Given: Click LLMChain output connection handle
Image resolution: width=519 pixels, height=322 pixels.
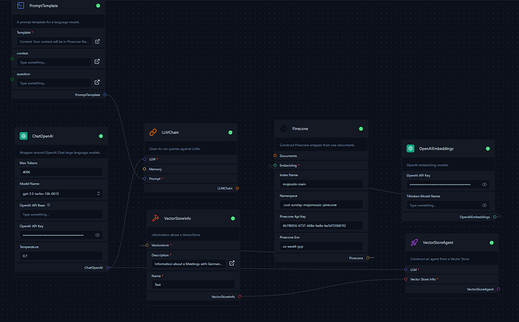Looking at the screenshot, I should (238, 188).
